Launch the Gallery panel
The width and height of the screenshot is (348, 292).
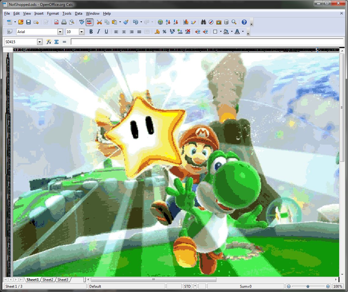tap(219, 22)
